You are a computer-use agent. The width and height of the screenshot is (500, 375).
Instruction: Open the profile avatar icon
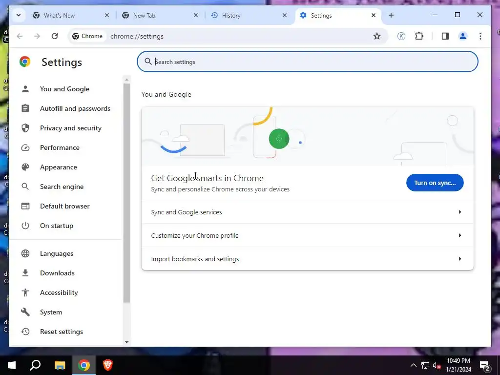463,36
